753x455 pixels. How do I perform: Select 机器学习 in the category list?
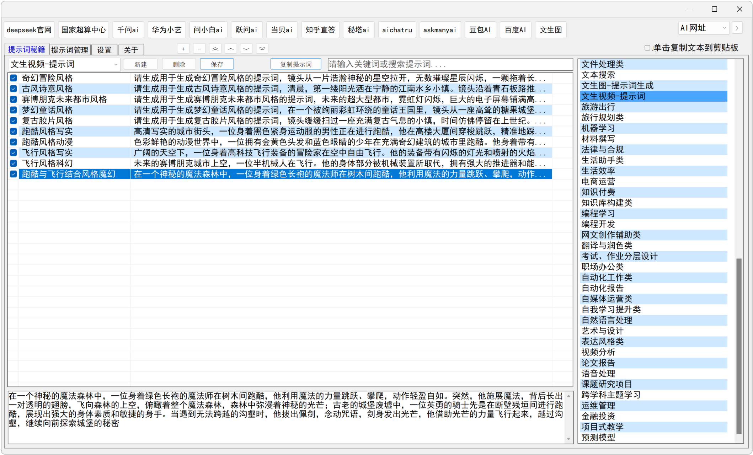click(653, 128)
